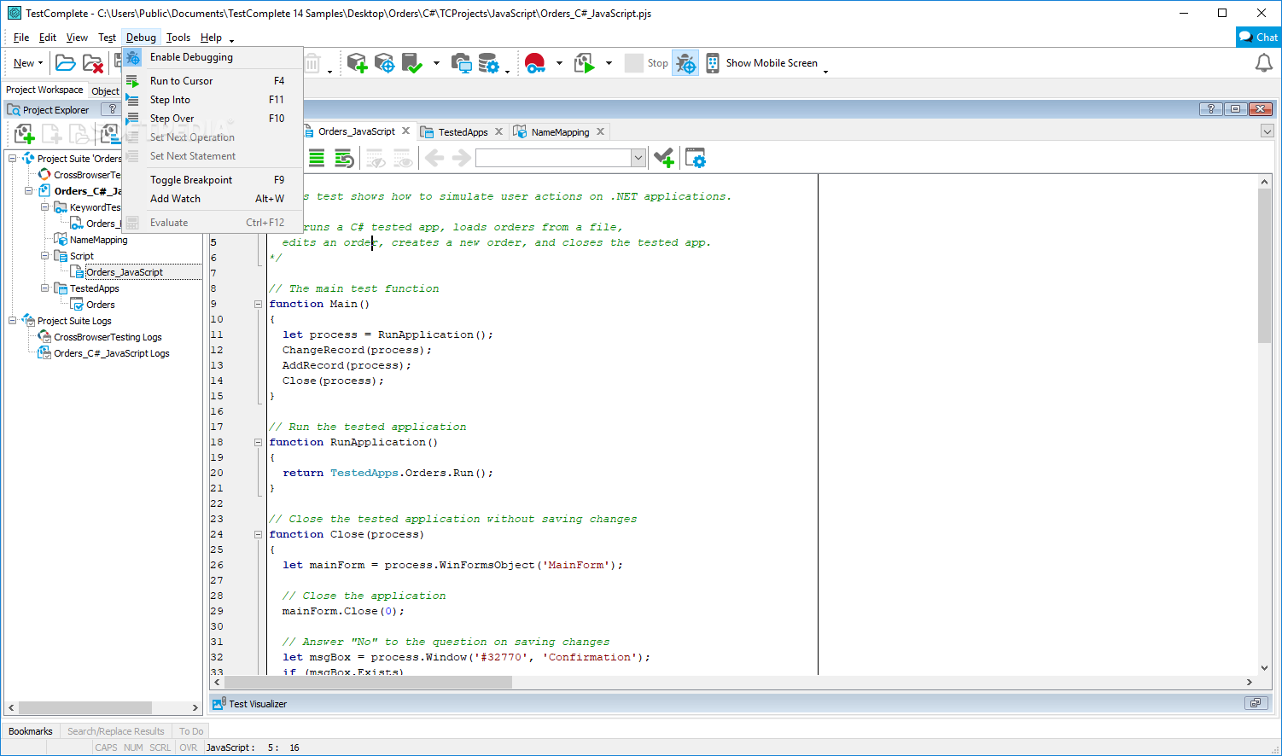
Task: Open the routine navigation combo box arrow
Action: tap(638, 158)
